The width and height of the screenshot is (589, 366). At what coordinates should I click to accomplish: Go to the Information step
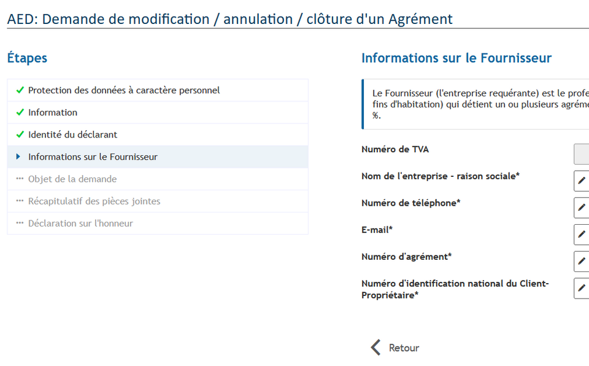[158, 112]
